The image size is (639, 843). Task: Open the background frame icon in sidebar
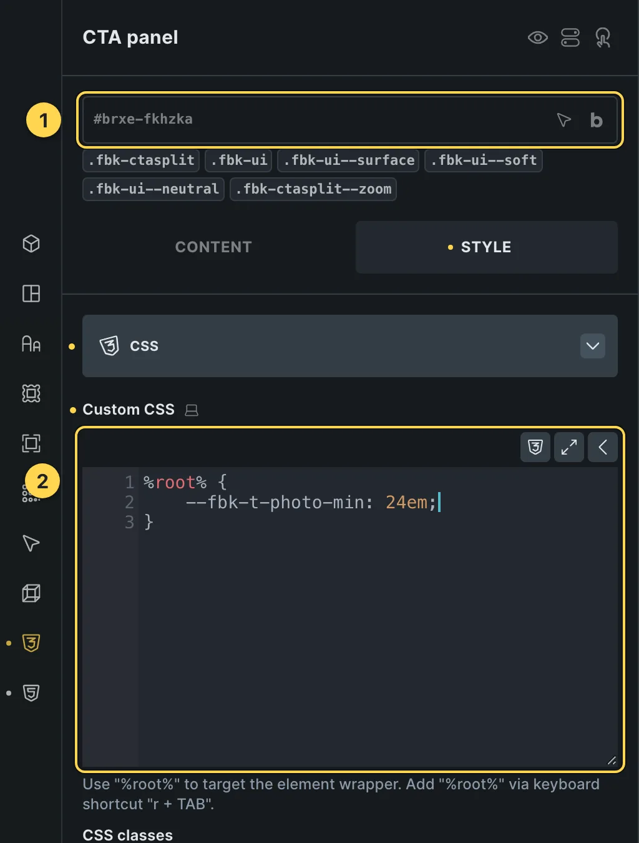31,393
